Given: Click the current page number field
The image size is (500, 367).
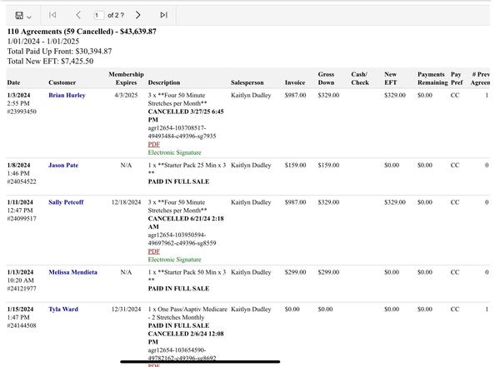Looking at the screenshot, I should point(99,15).
